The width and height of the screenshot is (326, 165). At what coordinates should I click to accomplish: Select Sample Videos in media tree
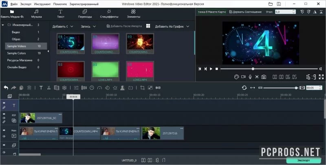point(26,46)
